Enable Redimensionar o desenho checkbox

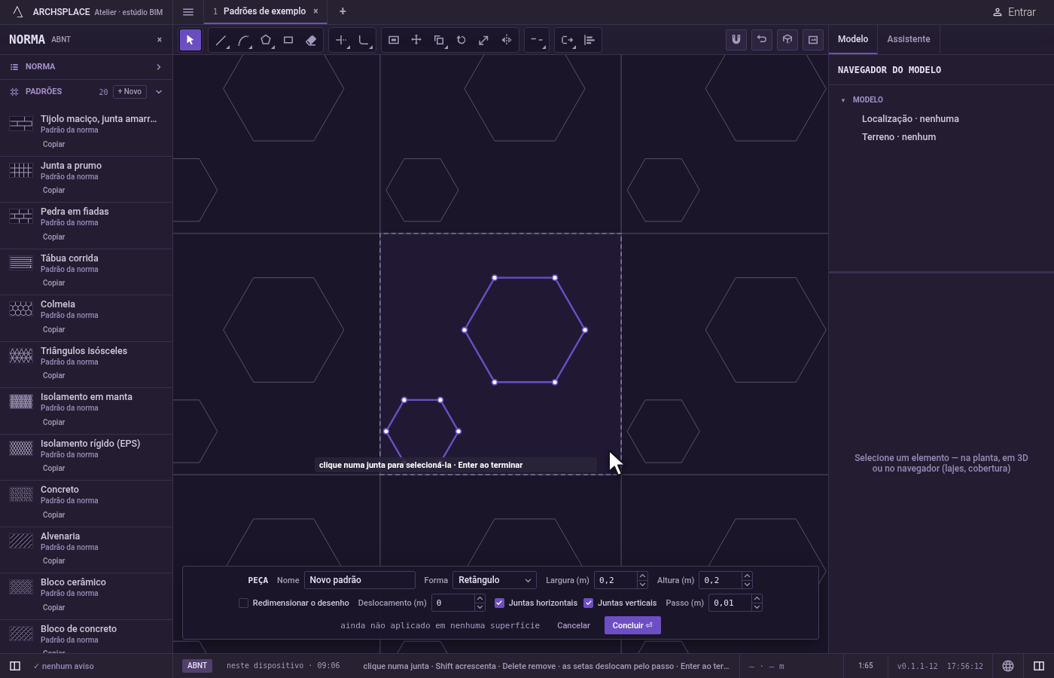(243, 603)
